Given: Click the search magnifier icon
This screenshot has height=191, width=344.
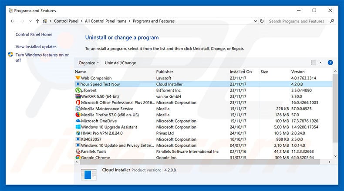Looking at the screenshot, I should click(332, 21).
